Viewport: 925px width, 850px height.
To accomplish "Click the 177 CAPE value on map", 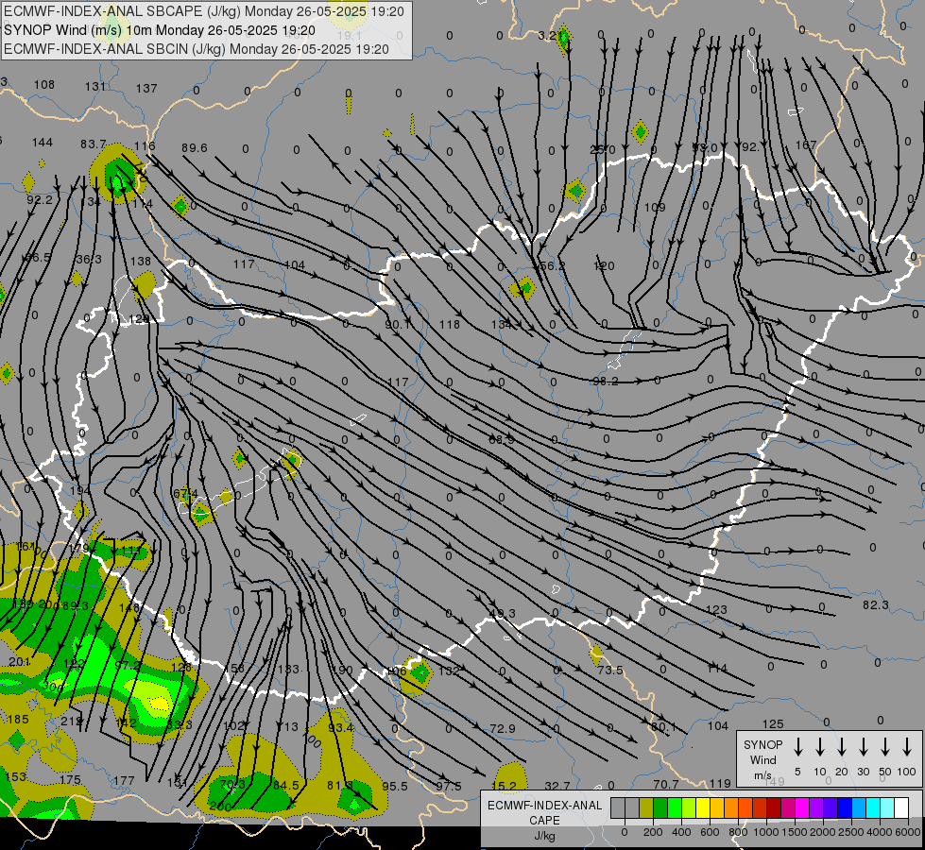I will pyautogui.click(x=124, y=780).
